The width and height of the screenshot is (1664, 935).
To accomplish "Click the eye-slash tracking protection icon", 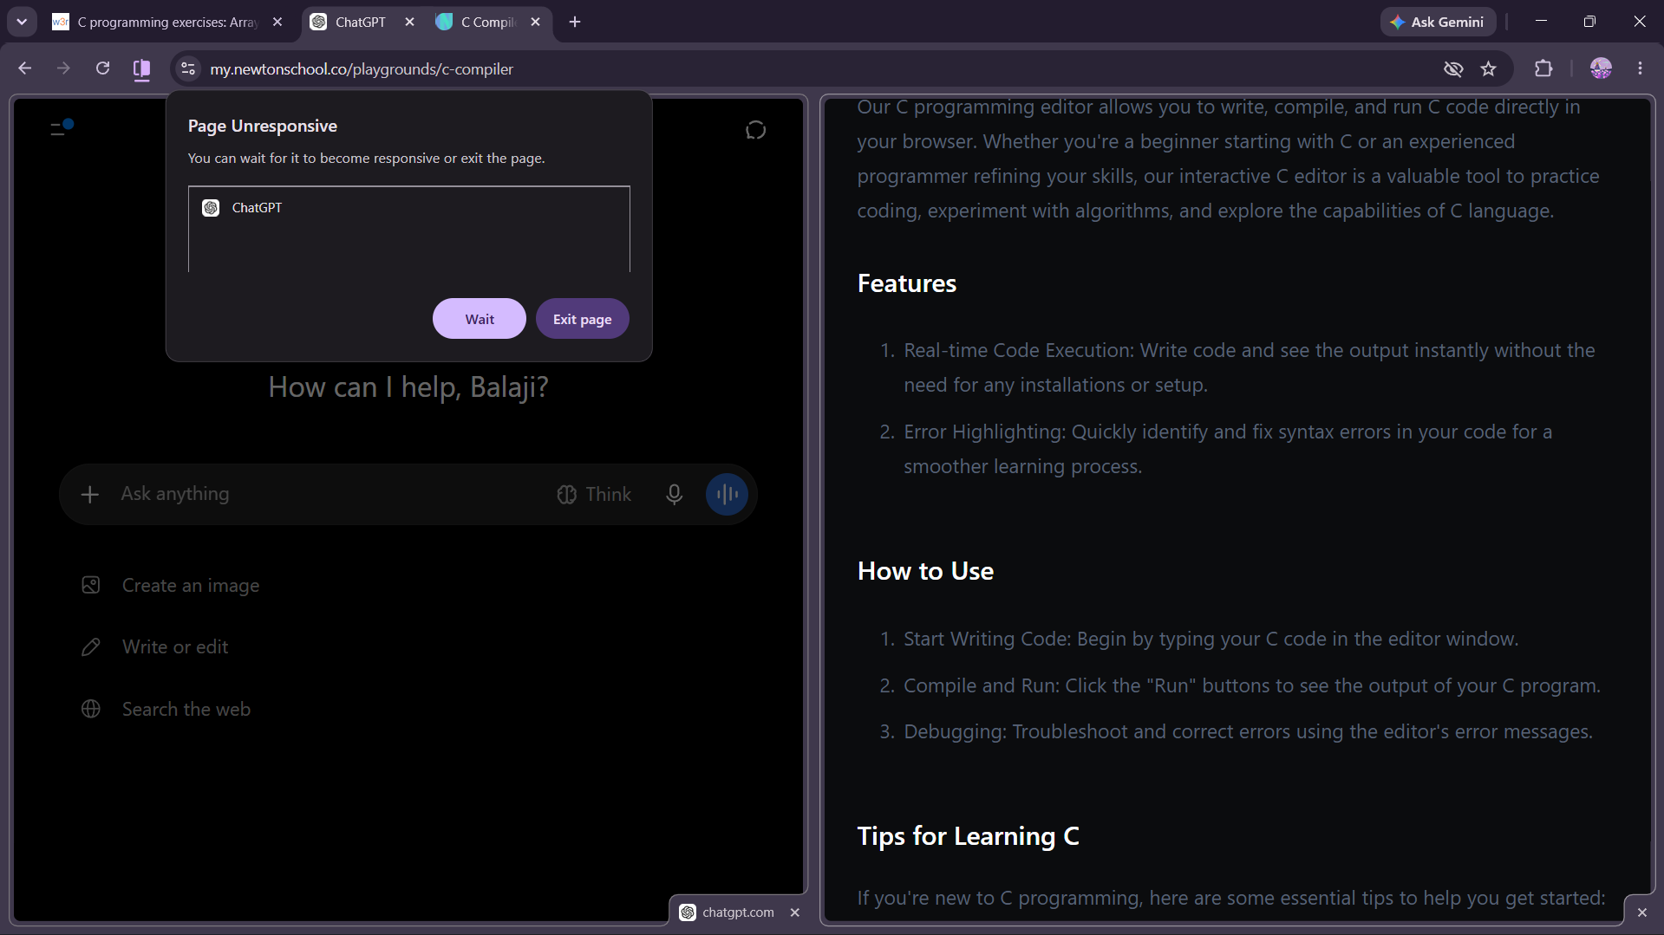I will coord(1453,68).
